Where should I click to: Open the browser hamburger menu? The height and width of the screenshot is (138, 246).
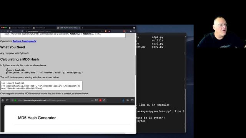coord(134,31)
